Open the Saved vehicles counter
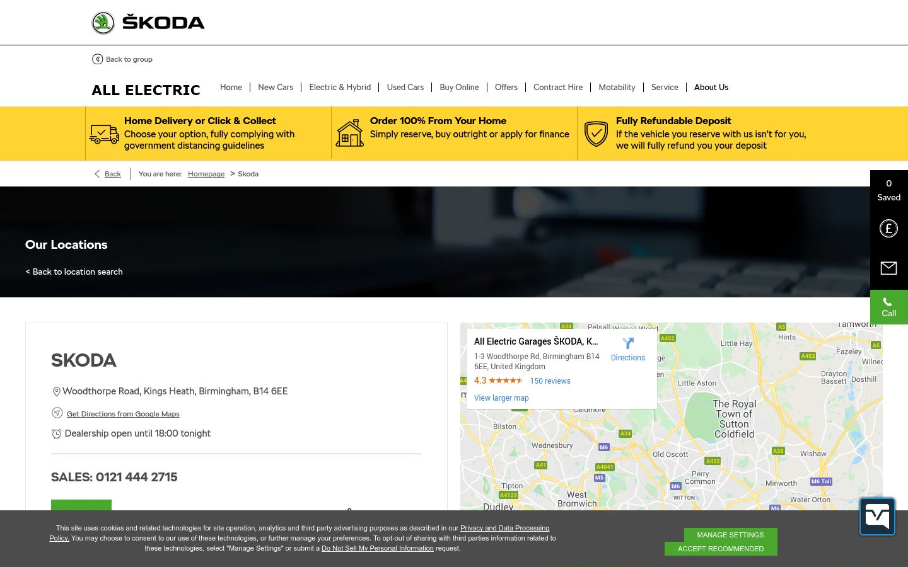This screenshot has height=567, width=908. 889,190
